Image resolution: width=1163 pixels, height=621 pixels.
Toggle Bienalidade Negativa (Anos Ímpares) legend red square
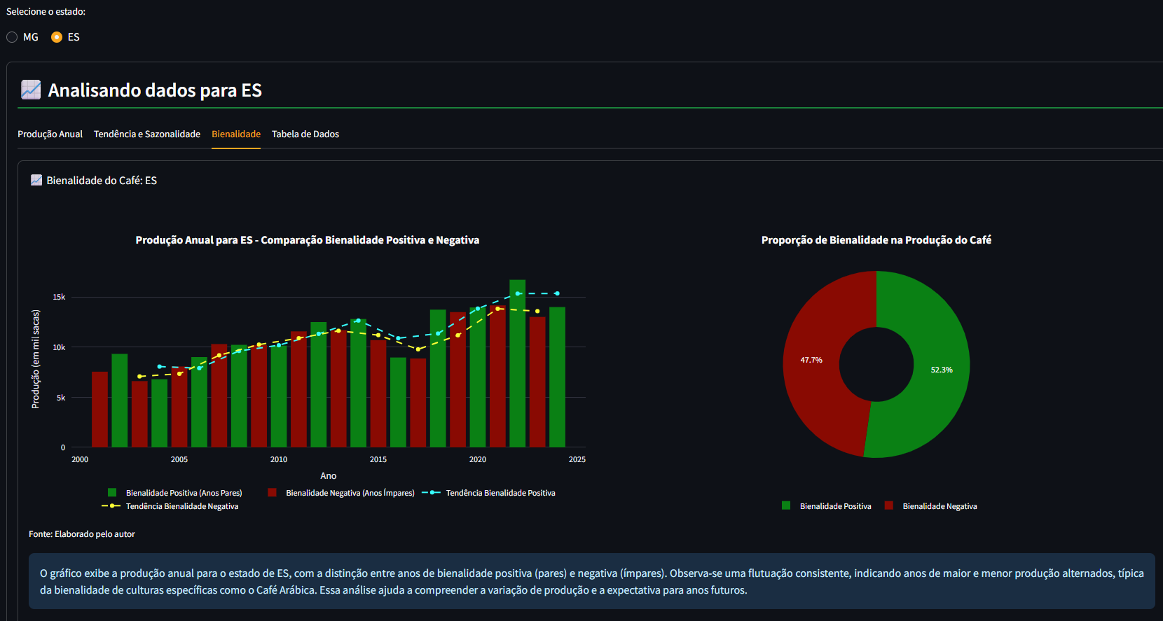[272, 493]
